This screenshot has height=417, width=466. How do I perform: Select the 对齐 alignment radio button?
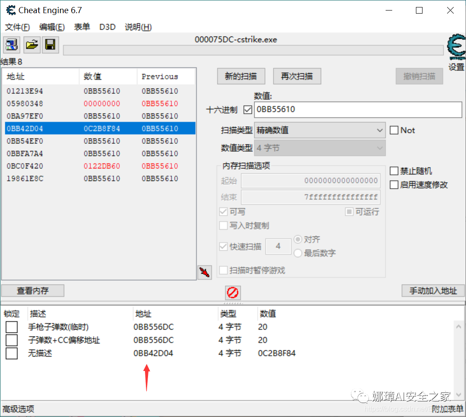pyautogui.click(x=298, y=239)
